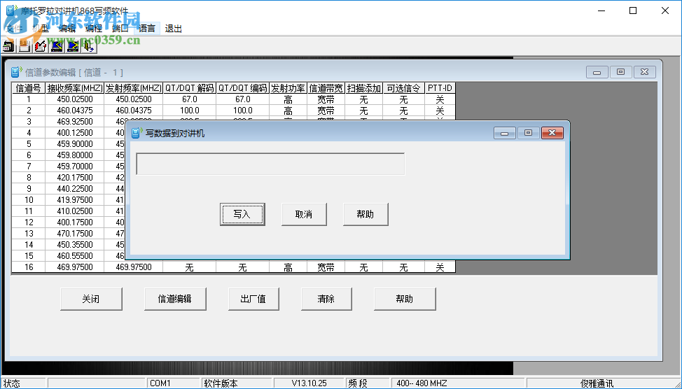Select receive frequency 460.55500 of channel 15
The width and height of the screenshot is (682, 389).
click(75, 256)
